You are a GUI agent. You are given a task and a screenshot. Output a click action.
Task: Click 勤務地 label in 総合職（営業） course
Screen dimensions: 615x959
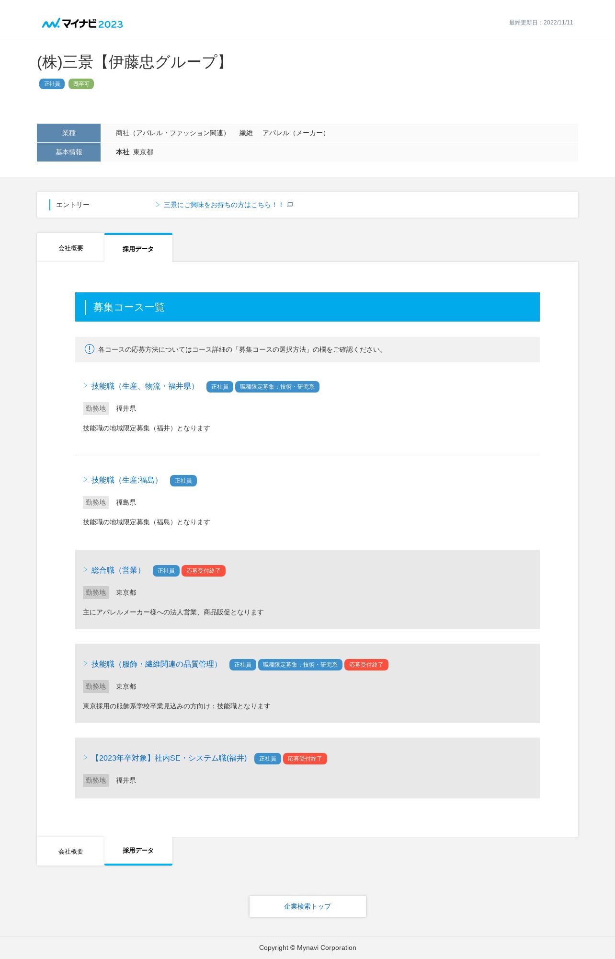(96, 592)
